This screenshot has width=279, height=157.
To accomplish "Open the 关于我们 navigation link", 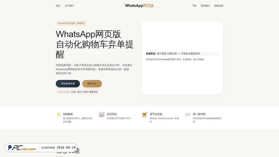I will (69, 6).
